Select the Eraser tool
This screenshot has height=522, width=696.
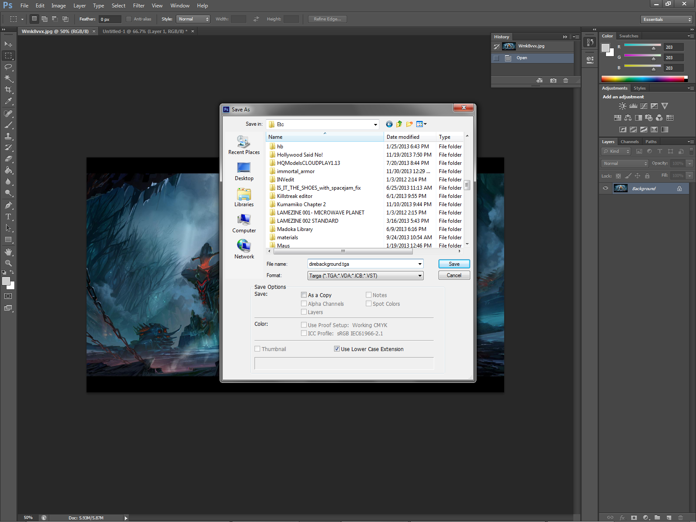8,159
